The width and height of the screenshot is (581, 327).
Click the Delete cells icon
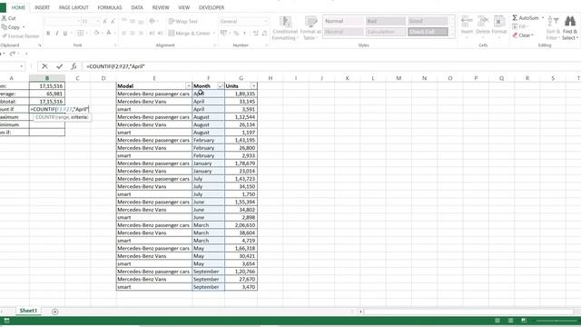[x=483, y=22]
